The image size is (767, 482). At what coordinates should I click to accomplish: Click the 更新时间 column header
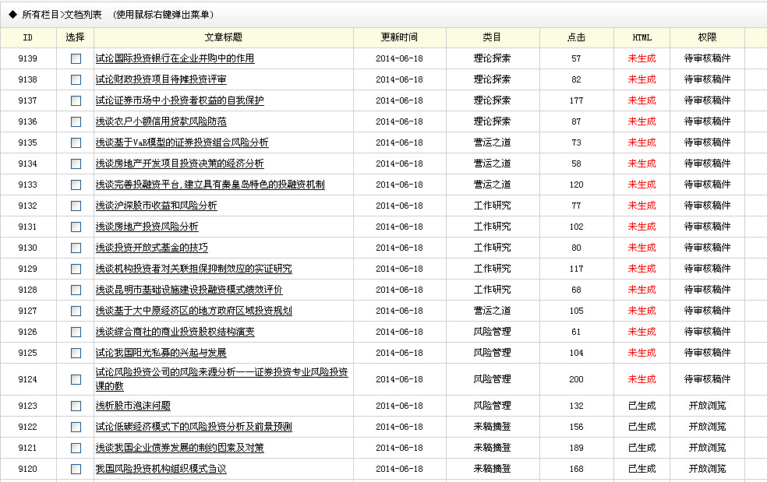pyautogui.click(x=400, y=36)
